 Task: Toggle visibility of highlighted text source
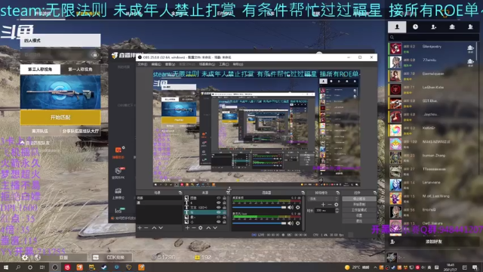[219, 212]
